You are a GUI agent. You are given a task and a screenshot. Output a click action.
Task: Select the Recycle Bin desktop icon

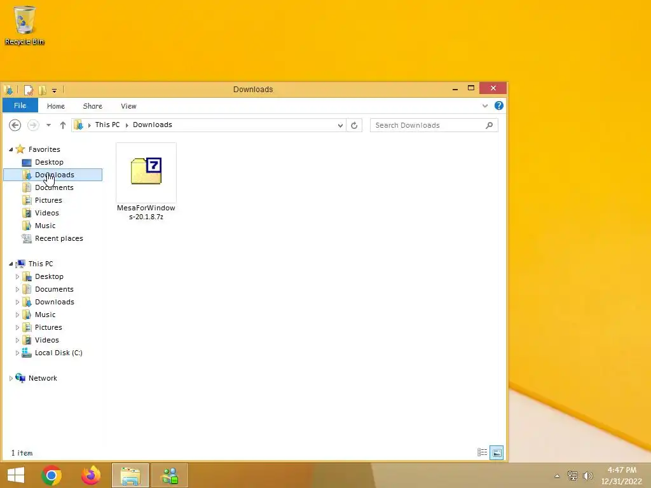25,25
